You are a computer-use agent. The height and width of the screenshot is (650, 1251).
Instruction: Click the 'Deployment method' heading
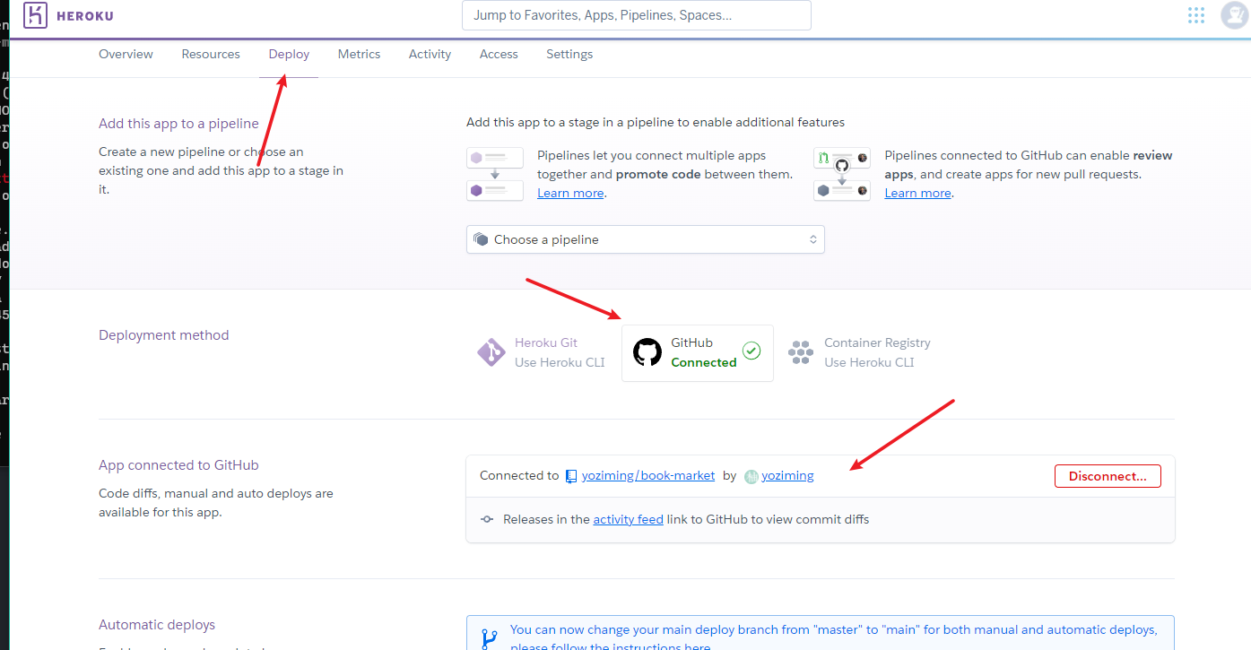(164, 335)
